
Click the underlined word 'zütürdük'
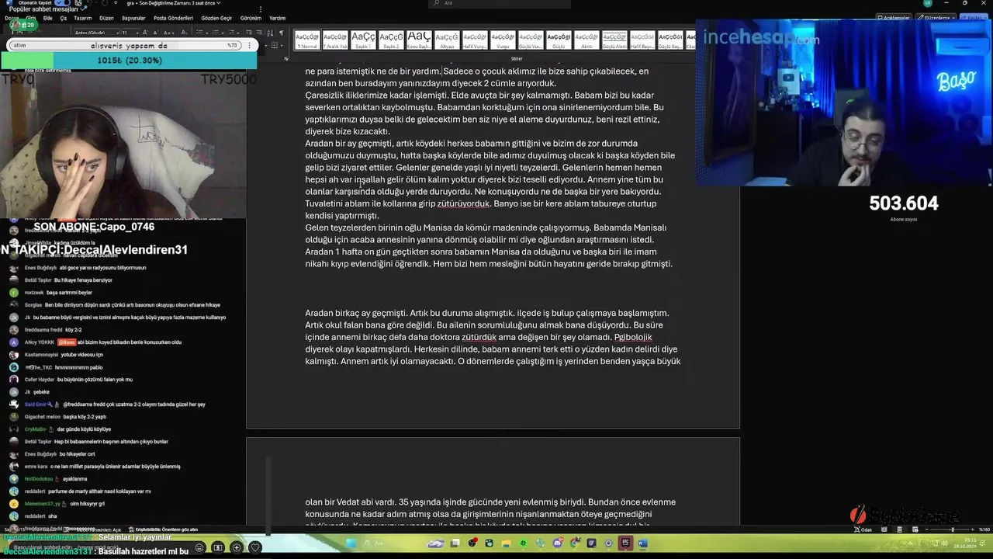(x=479, y=337)
